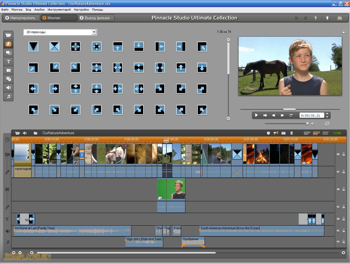
Task: Lock the music track
Action: (x=344, y=242)
